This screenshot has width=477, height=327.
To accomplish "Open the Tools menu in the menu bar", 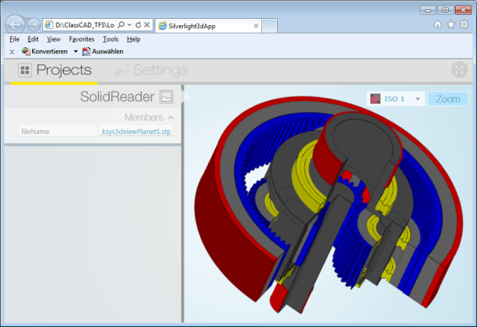I will point(110,38).
